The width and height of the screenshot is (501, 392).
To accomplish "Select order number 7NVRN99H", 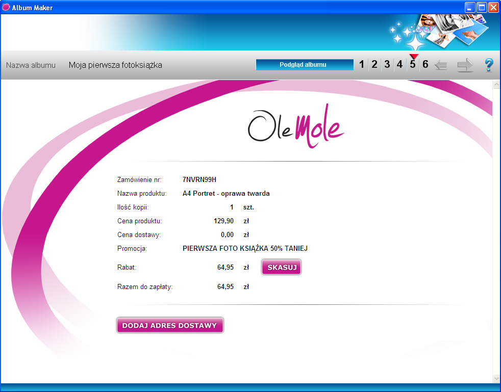I will coord(199,180).
